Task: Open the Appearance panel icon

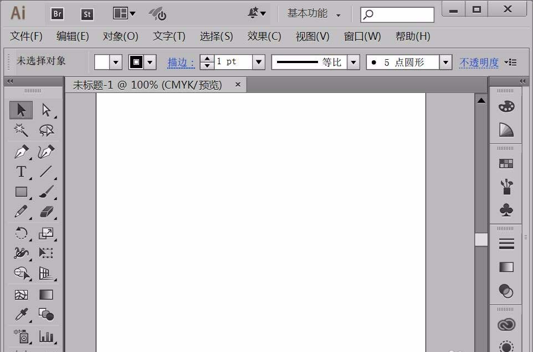Action: click(506, 346)
